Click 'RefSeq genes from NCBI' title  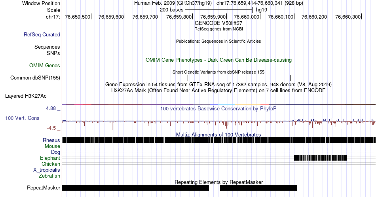[218, 29]
